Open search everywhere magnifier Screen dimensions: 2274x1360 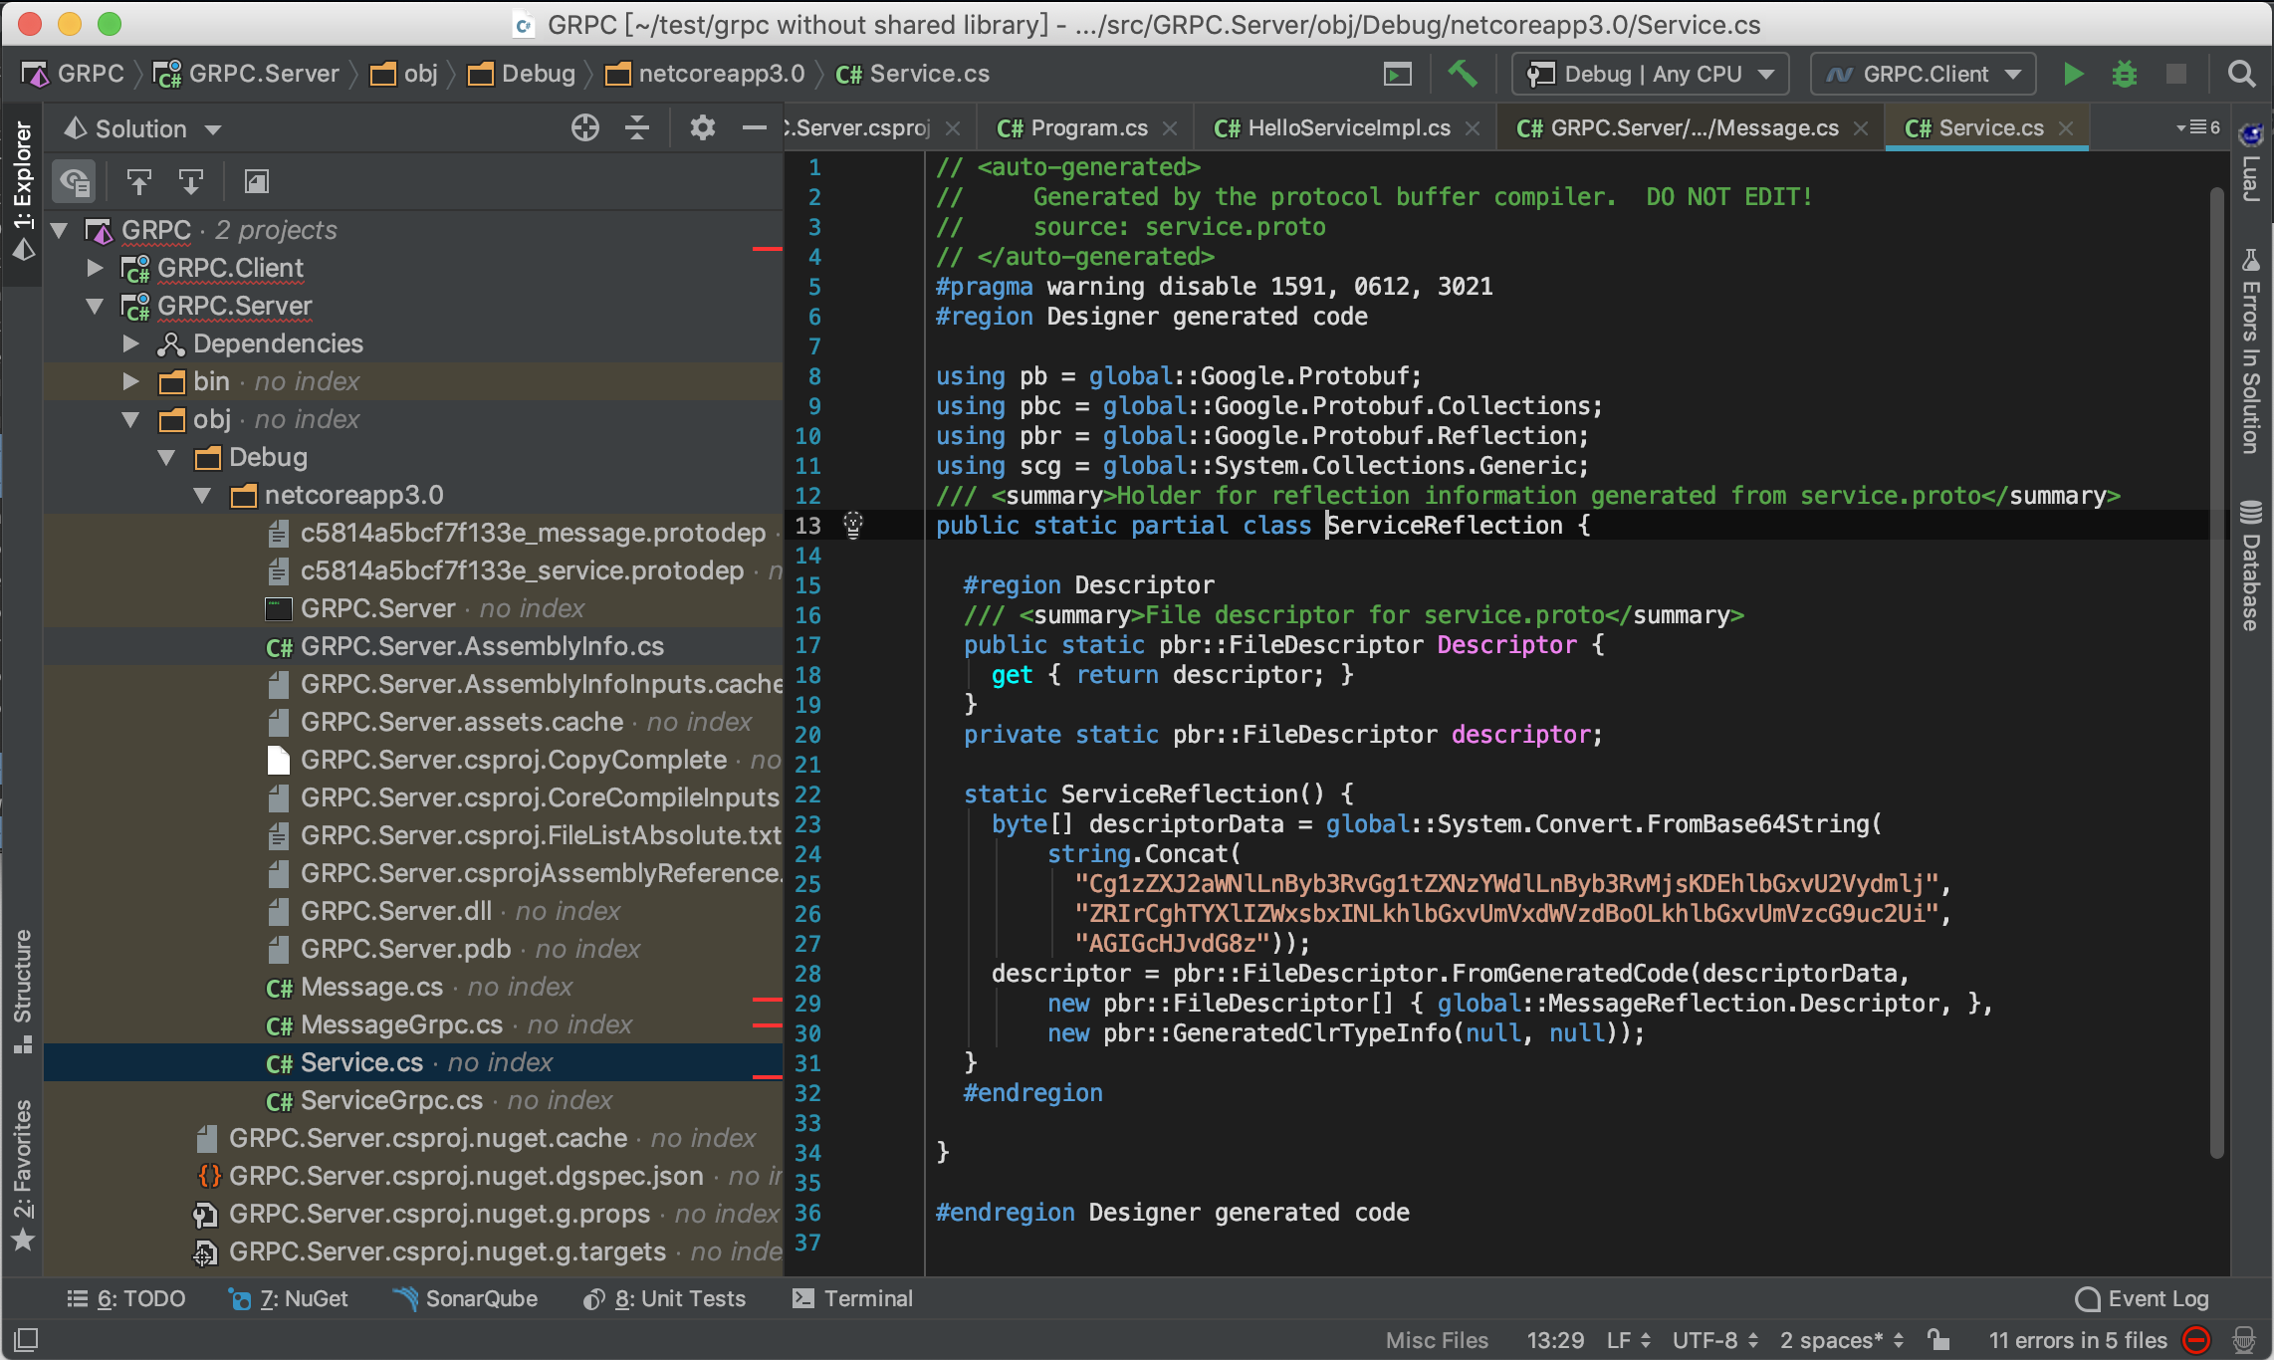click(2241, 75)
